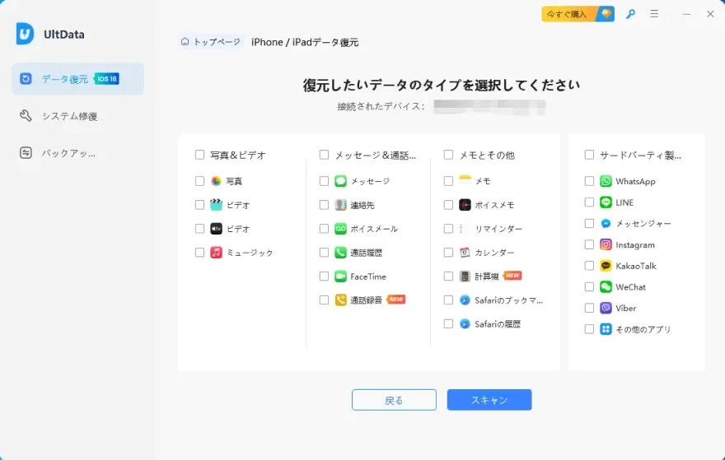The height and width of the screenshot is (460, 725).
Task: Click the KakaoTalk icon
Action: point(606,266)
